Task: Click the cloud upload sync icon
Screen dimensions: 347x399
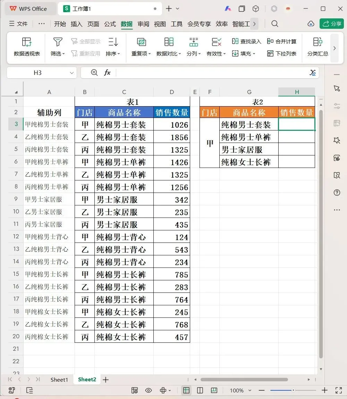Action: click(x=311, y=24)
